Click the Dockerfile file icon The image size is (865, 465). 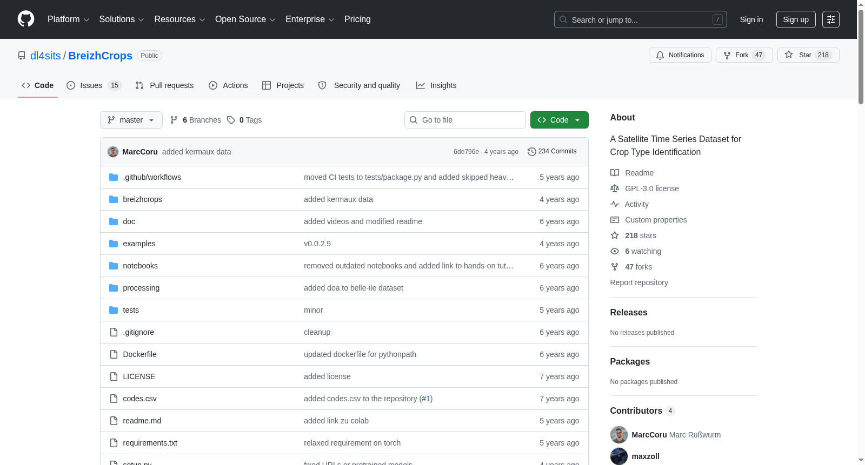coord(114,354)
